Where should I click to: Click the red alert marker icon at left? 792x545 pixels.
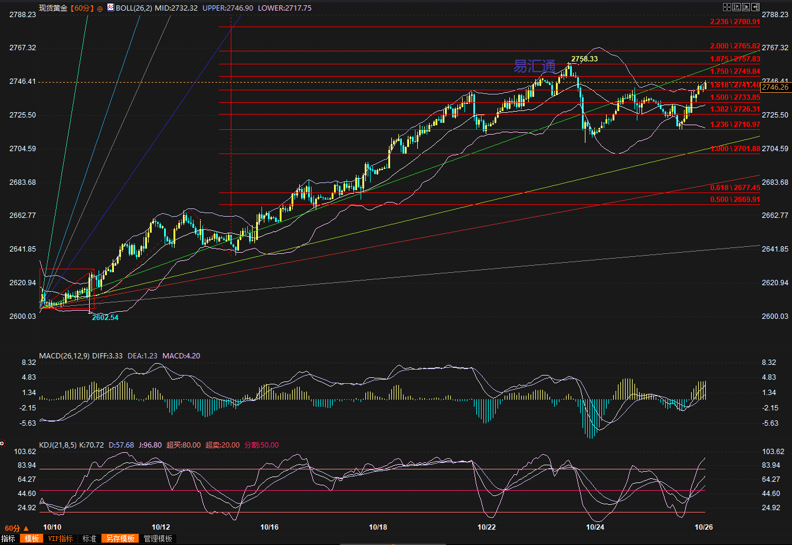coord(2,443)
